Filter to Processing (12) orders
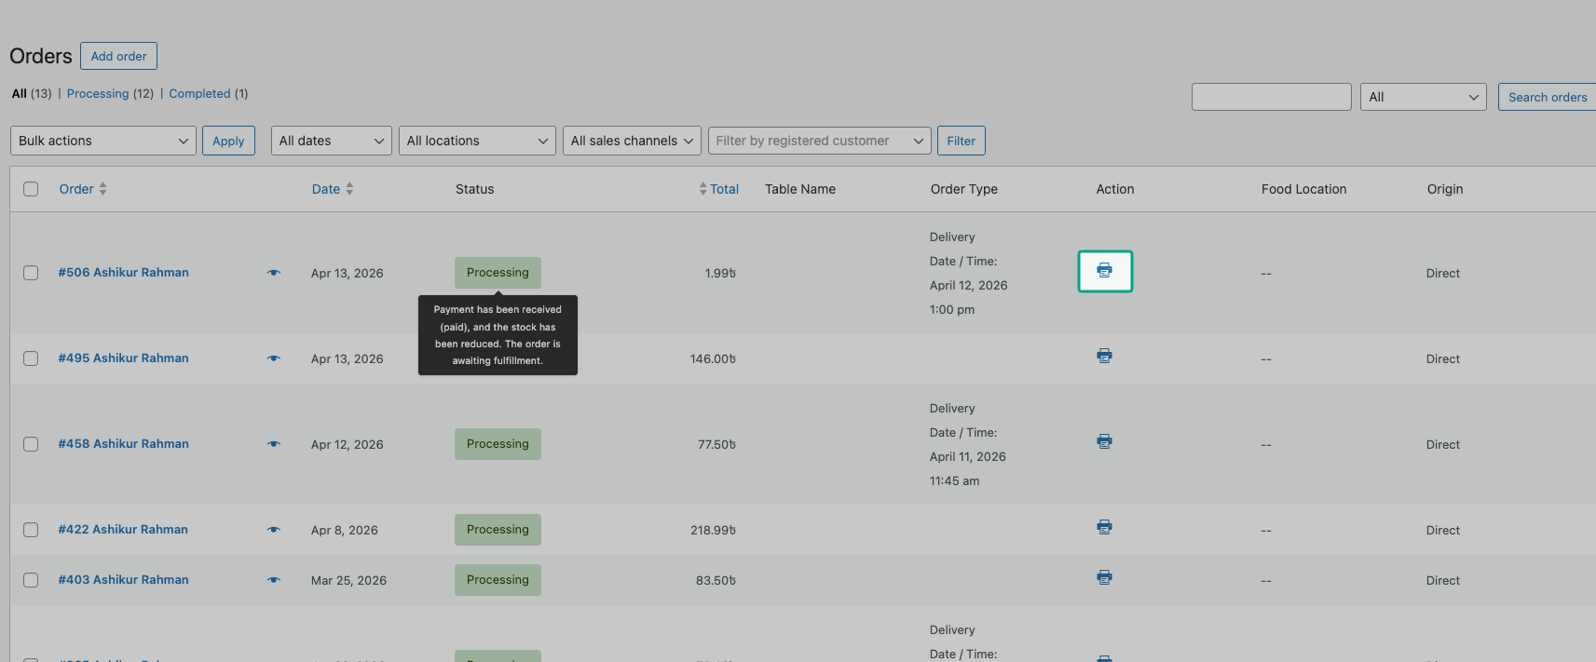Viewport: 1596px width, 662px height. pos(110,93)
